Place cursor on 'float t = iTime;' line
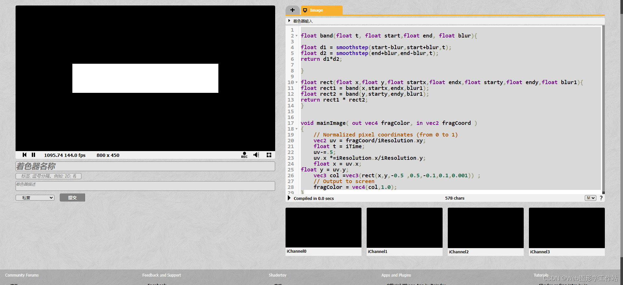Image resolution: width=623 pixels, height=285 pixels. point(339,147)
